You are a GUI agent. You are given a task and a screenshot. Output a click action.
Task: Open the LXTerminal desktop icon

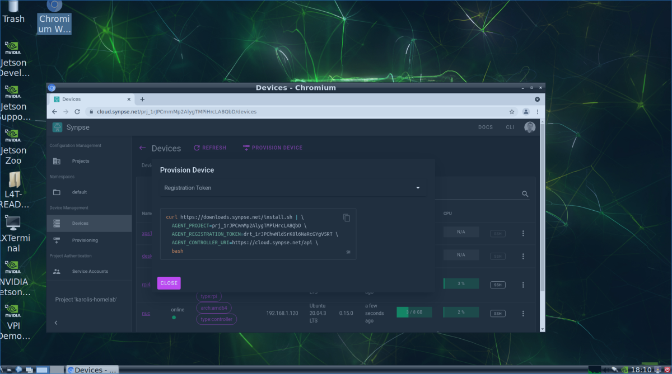(x=13, y=234)
